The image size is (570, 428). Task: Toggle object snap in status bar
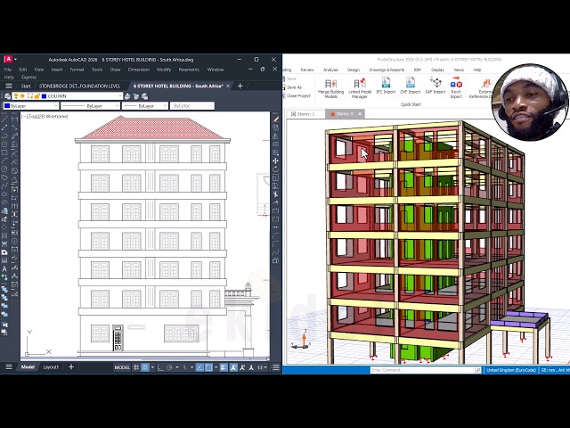point(208,367)
